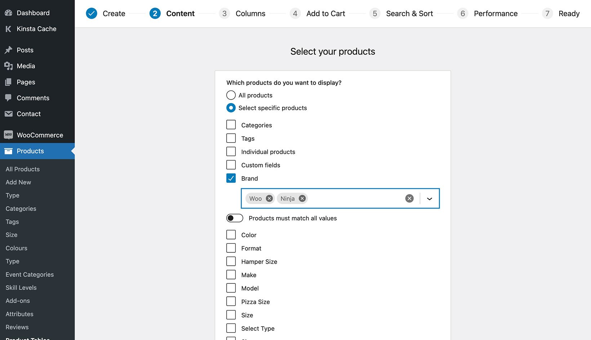Open the Columns wizard step
This screenshot has width=591, height=340.
(250, 13)
